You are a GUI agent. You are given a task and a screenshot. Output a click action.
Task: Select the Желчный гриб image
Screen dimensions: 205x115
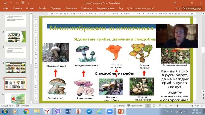pos(56,52)
